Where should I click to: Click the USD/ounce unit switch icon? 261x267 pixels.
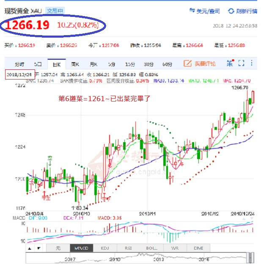(x=192, y=11)
